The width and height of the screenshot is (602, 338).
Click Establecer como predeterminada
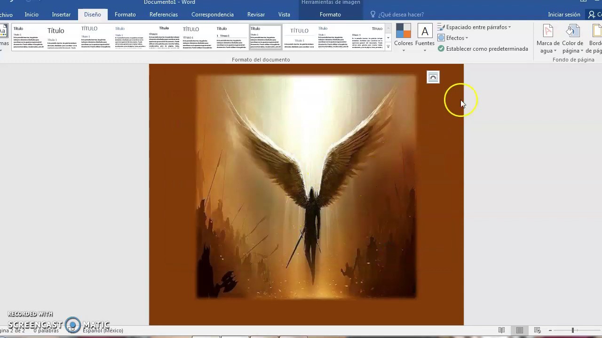[483, 49]
